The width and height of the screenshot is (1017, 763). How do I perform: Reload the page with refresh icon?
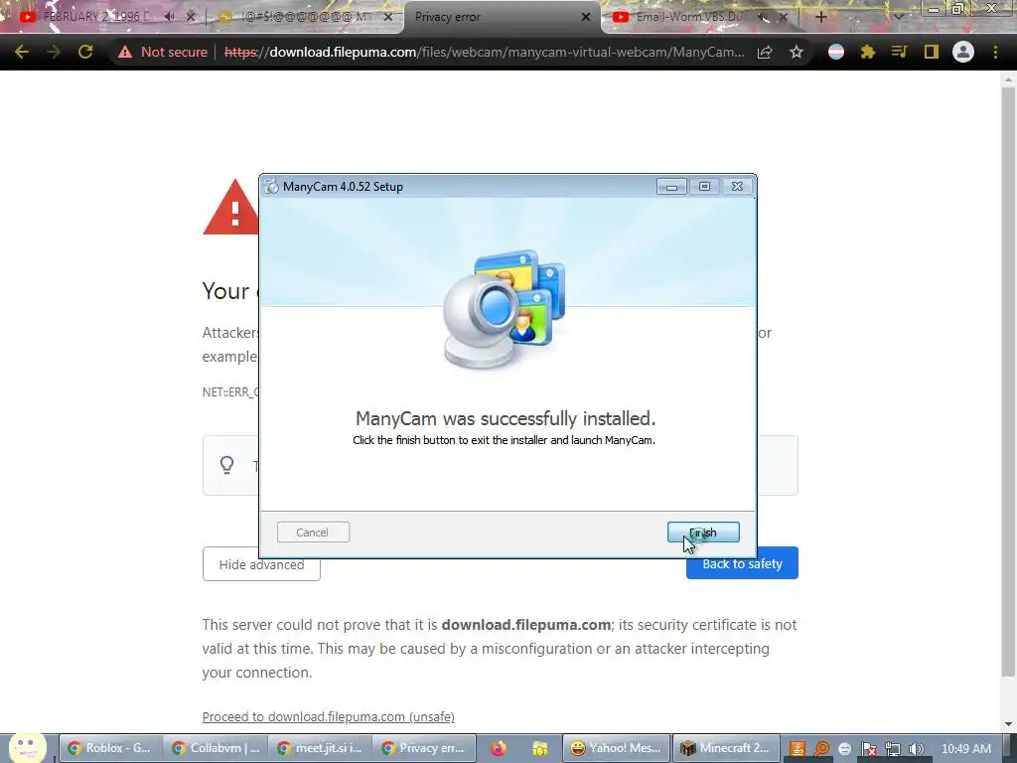point(85,52)
